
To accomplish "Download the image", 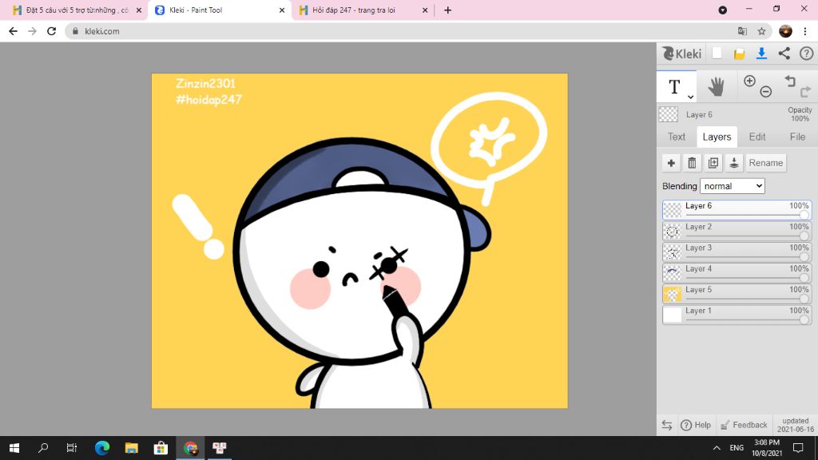I will 761,54.
